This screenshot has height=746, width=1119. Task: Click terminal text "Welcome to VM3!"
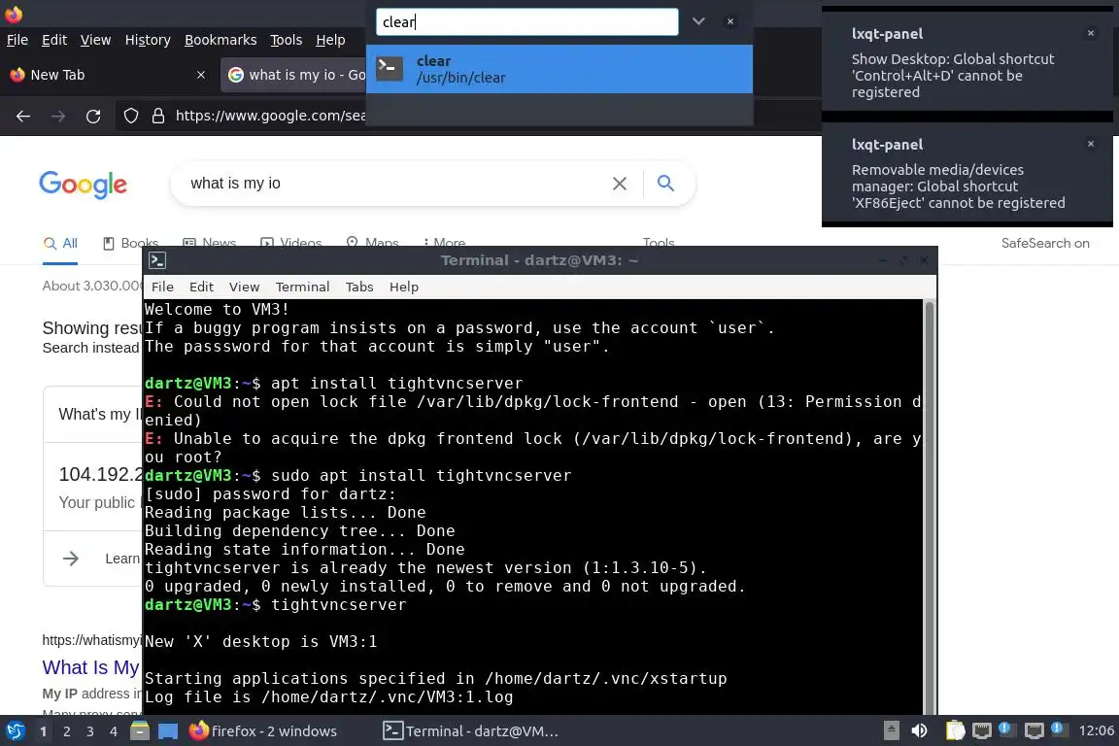tap(217, 309)
